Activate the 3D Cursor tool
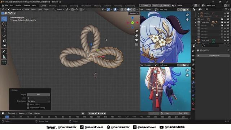 pos(4,24)
